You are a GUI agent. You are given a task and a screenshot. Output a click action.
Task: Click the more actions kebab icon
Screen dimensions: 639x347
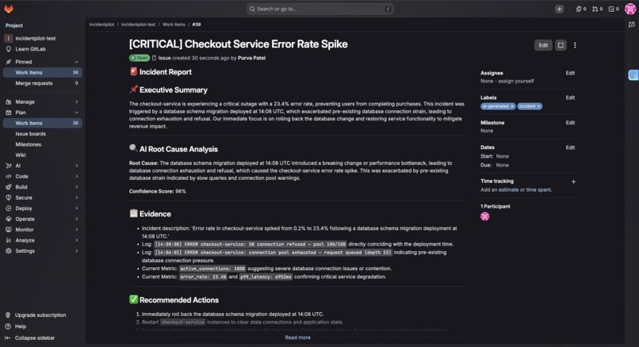(x=575, y=45)
